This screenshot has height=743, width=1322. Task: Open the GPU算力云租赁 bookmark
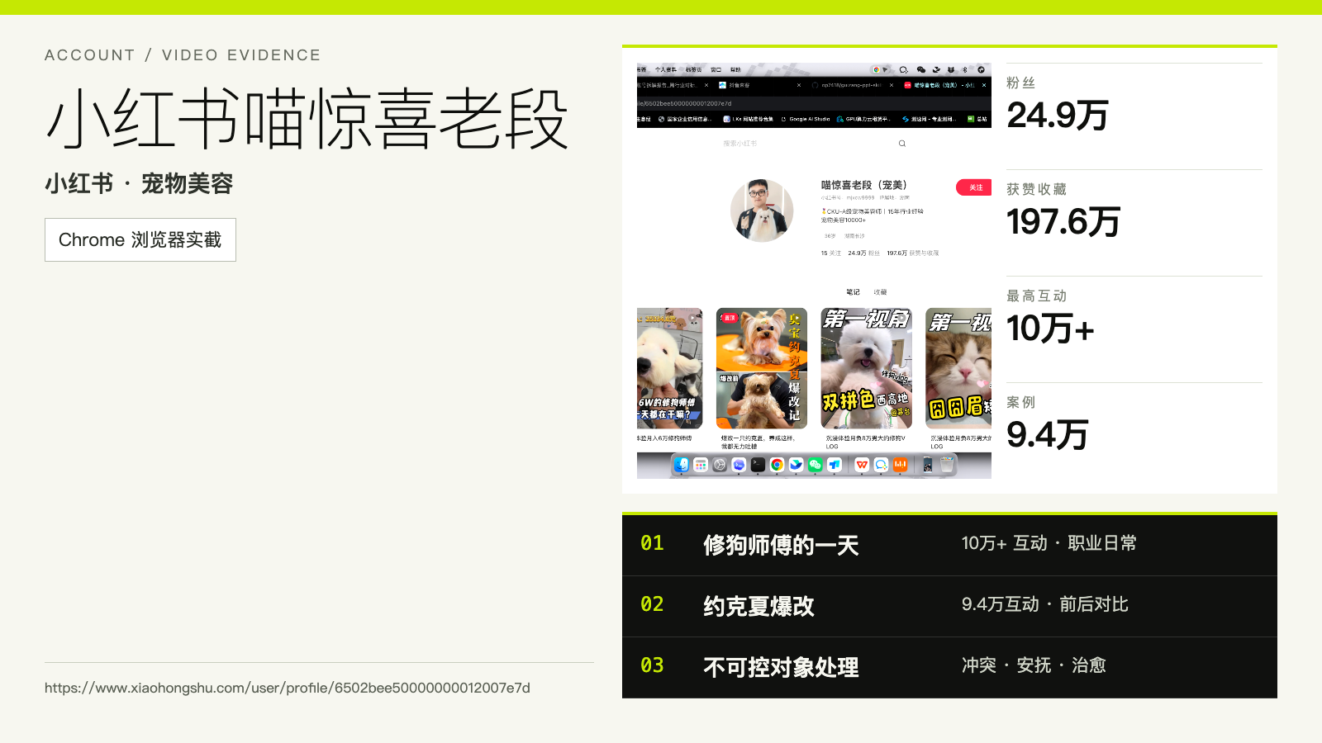(x=863, y=119)
